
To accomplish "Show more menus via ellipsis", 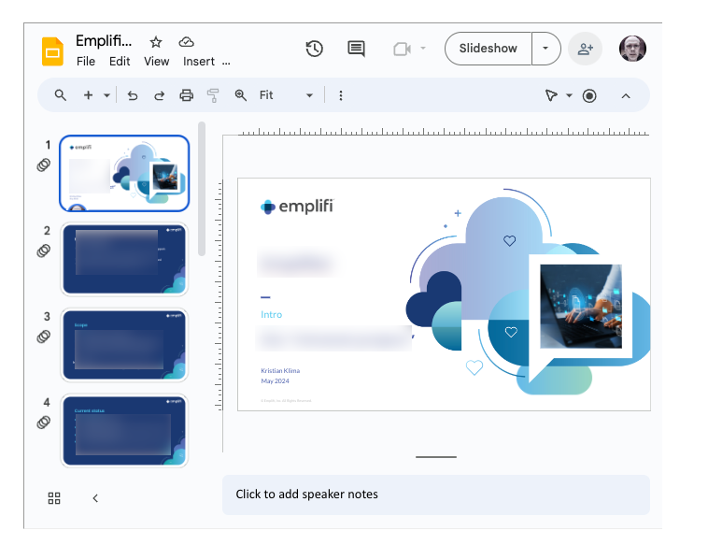I will [x=226, y=63].
